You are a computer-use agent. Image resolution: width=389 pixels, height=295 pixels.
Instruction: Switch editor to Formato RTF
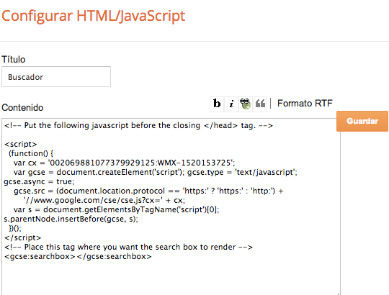click(305, 104)
